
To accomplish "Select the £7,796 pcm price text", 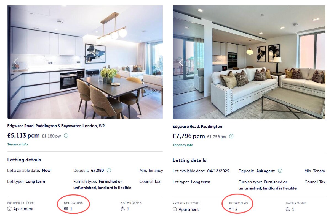I will 189,136.
